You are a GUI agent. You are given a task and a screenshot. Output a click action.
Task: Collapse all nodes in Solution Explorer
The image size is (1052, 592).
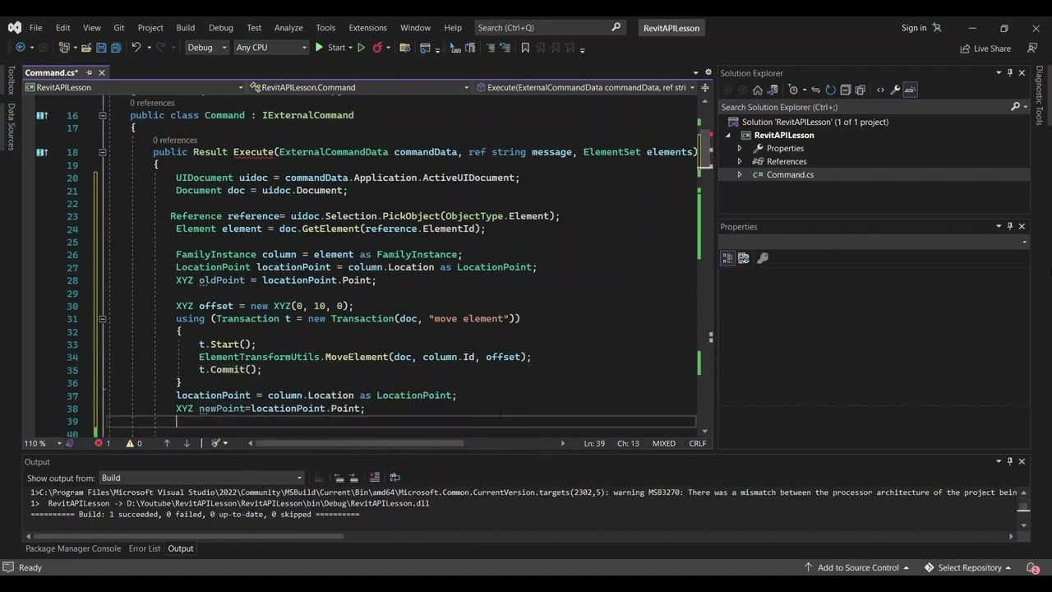[x=845, y=90]
